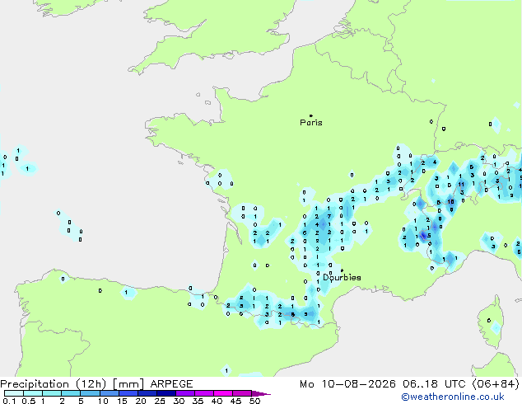The image size is (522, 404).
Task: Click the Paris city label
Action: pos(311,123)
